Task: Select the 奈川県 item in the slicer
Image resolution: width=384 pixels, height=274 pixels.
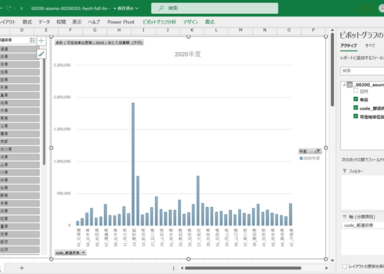Action: 20,149
